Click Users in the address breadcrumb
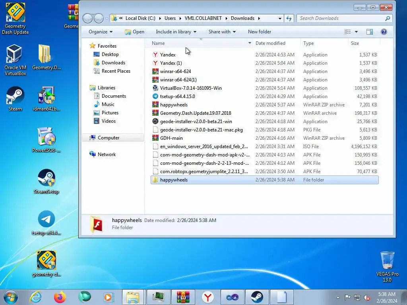Viewport: 407px width, 305px height. [170, 18]
